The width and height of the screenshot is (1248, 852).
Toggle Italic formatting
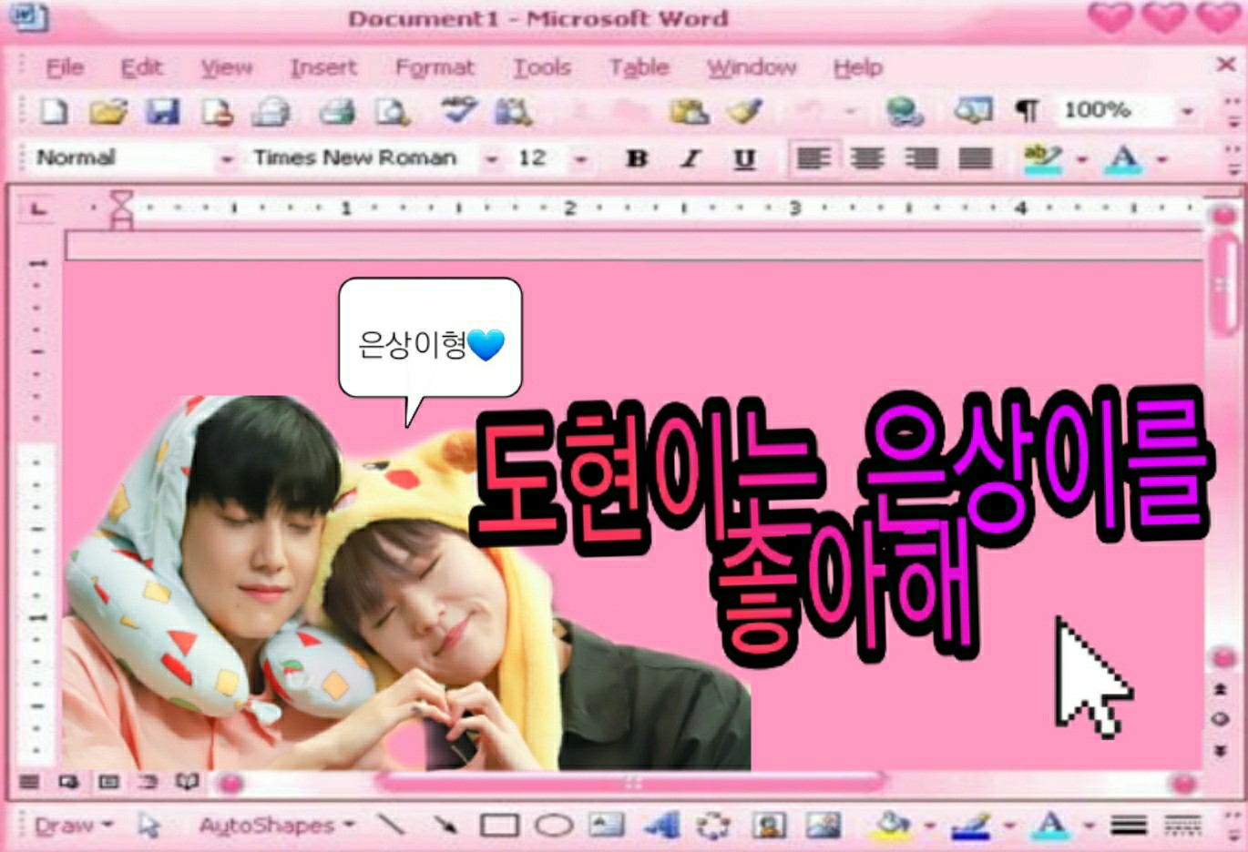690,158
